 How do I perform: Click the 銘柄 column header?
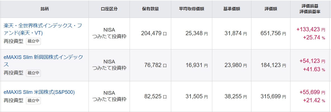coord(44,9)
